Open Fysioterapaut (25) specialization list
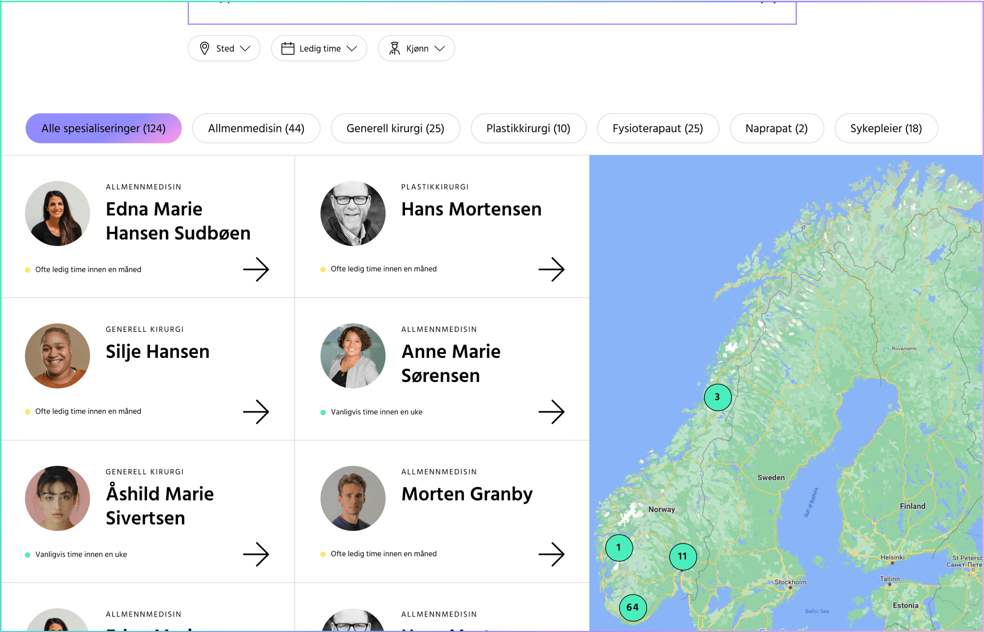Viewport: 984px width, 632px height. click(x=658, y=128)
